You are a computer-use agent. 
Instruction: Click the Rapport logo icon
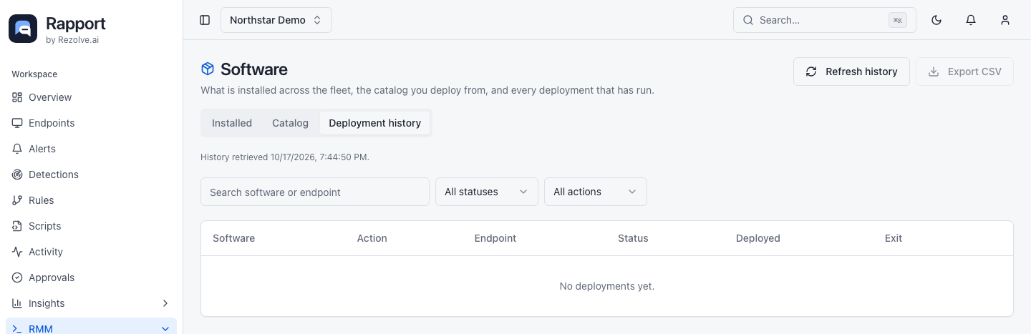(x=23, y=29)
